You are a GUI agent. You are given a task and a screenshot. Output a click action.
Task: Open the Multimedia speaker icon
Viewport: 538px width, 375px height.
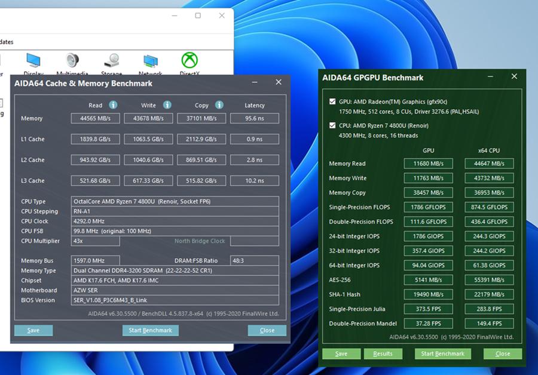pos(72,61)
